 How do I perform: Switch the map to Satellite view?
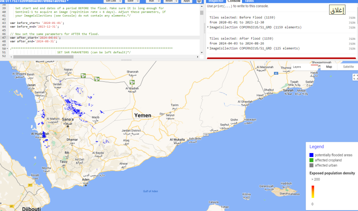click(x=348, y=67)
